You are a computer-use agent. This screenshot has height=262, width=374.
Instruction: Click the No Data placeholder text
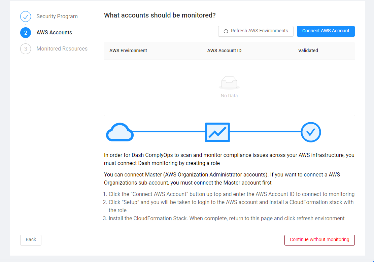coord(229,96)
